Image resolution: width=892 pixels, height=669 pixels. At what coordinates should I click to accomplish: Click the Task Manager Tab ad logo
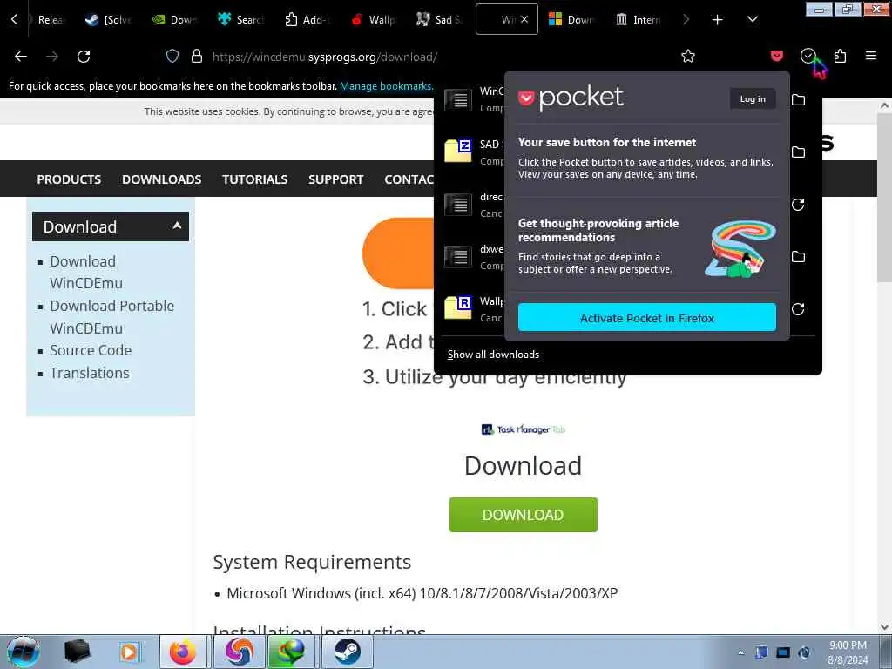click(x=524, y=429)
